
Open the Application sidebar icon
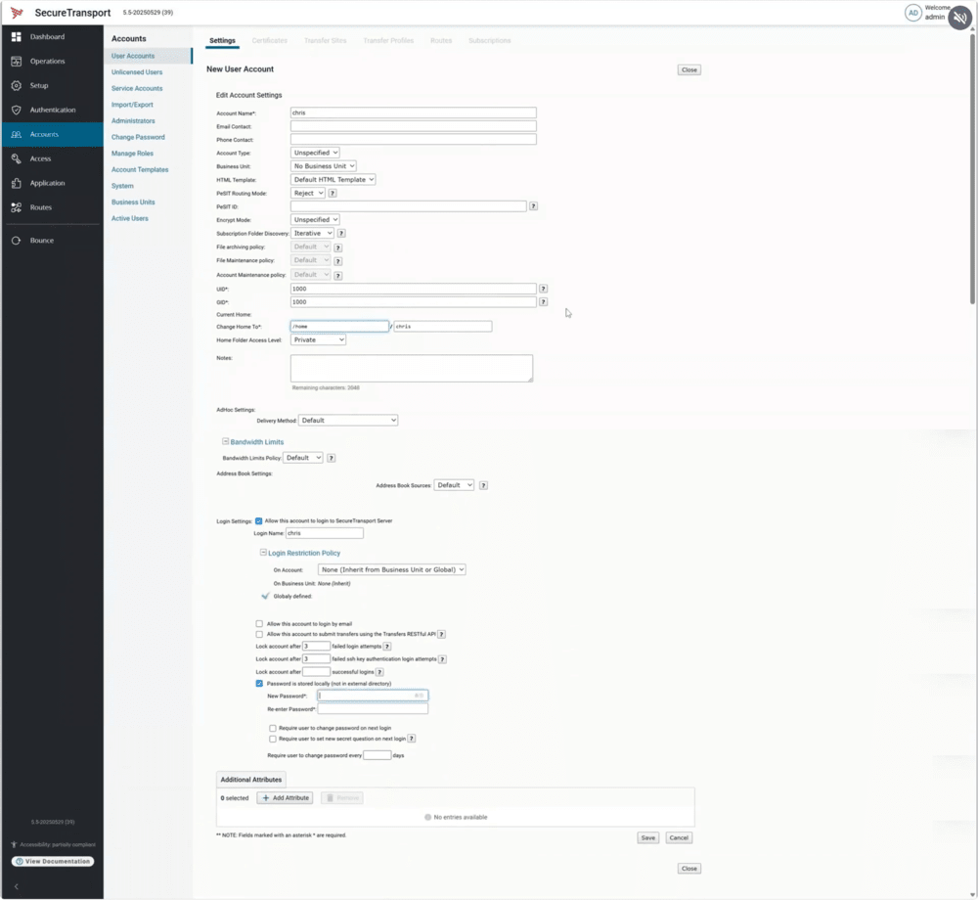tap(17, 183)
